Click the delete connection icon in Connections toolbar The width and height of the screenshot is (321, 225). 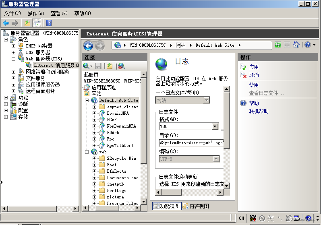pos(121,66)
